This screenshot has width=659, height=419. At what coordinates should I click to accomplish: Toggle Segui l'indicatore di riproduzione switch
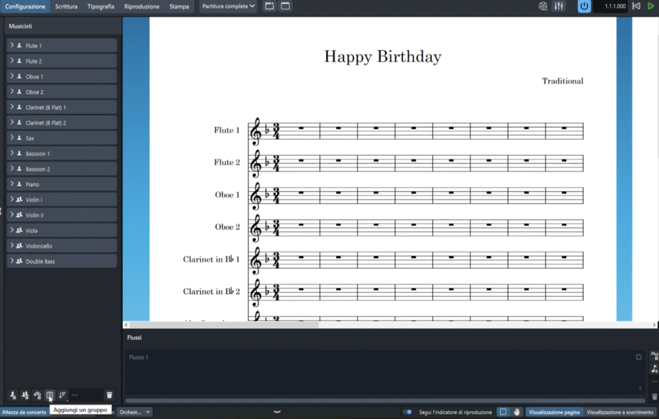407,412
